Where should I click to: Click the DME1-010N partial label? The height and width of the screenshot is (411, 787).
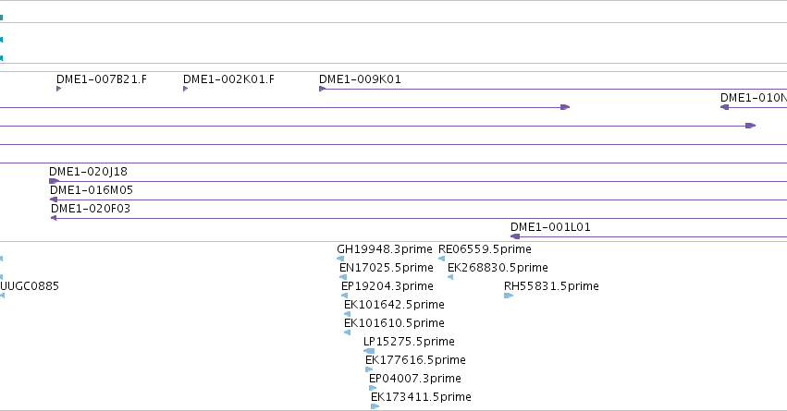tap(754, 98)
